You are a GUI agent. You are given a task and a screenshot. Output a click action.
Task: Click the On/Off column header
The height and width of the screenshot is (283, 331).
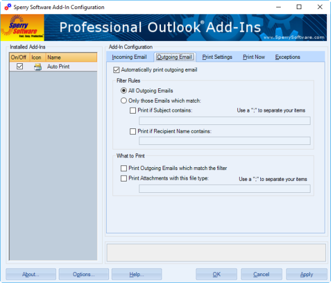tap(19, 58)
